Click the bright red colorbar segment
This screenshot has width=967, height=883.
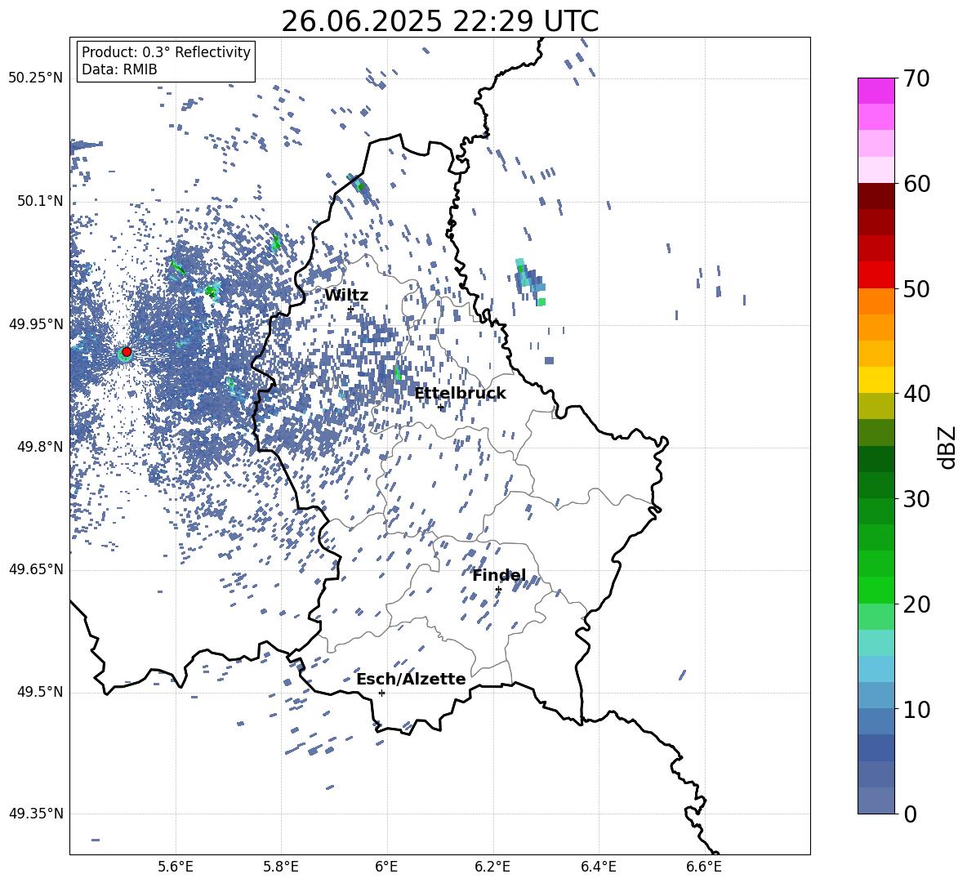click(x=876, y=275)
